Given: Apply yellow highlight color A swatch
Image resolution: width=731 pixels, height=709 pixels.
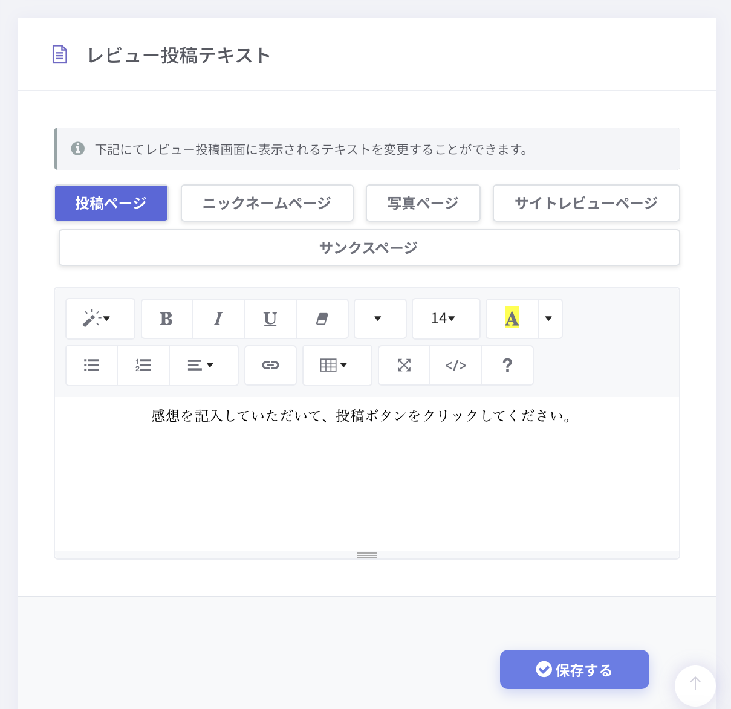Looking at the screenshot, I should [512, 319].
